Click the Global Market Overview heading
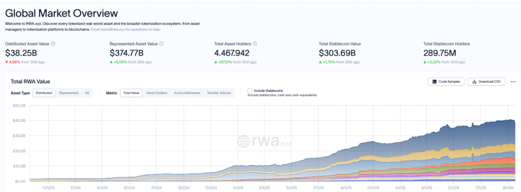 coord(62,14)
